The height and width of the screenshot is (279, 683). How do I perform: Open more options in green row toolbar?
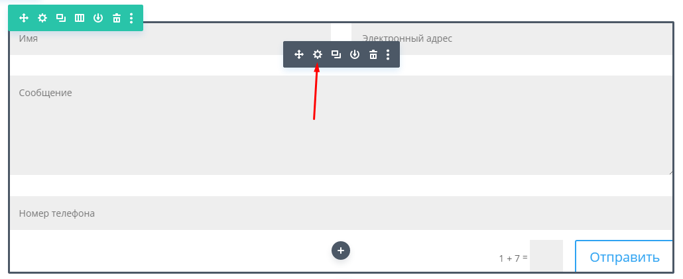(x=131, y=18)
